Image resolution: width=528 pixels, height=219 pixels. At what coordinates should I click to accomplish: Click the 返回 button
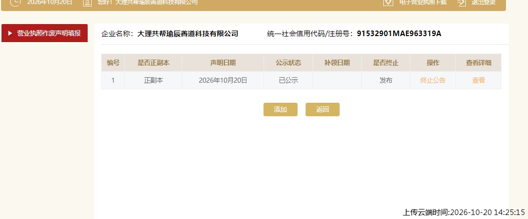point(322,109)
